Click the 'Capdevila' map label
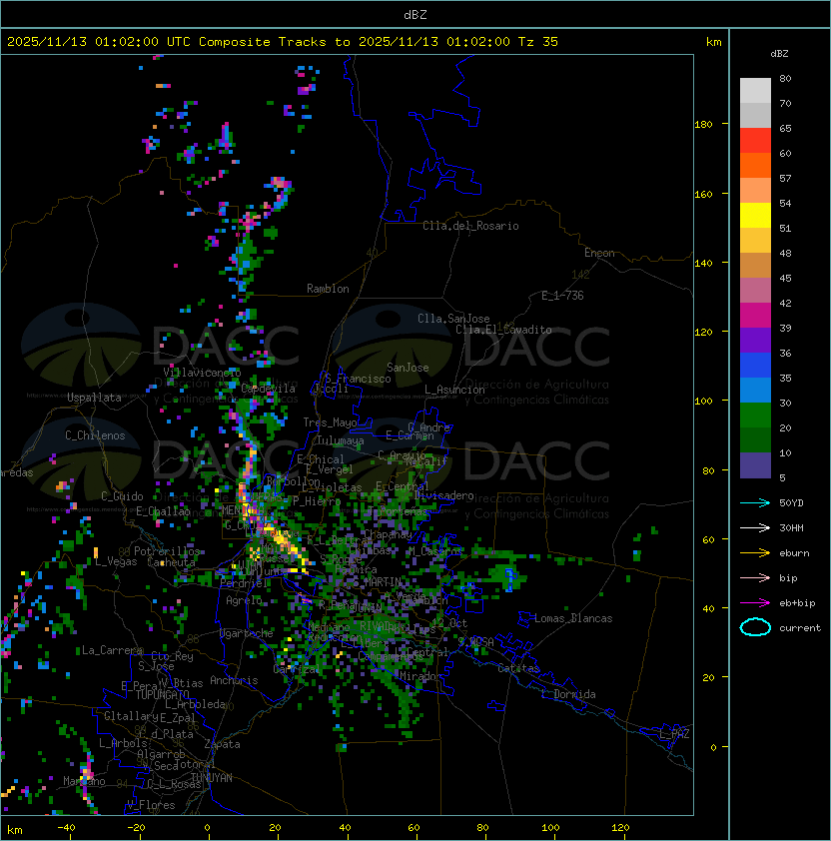Screen dimensions: 831x841 (x=269, y=388)
